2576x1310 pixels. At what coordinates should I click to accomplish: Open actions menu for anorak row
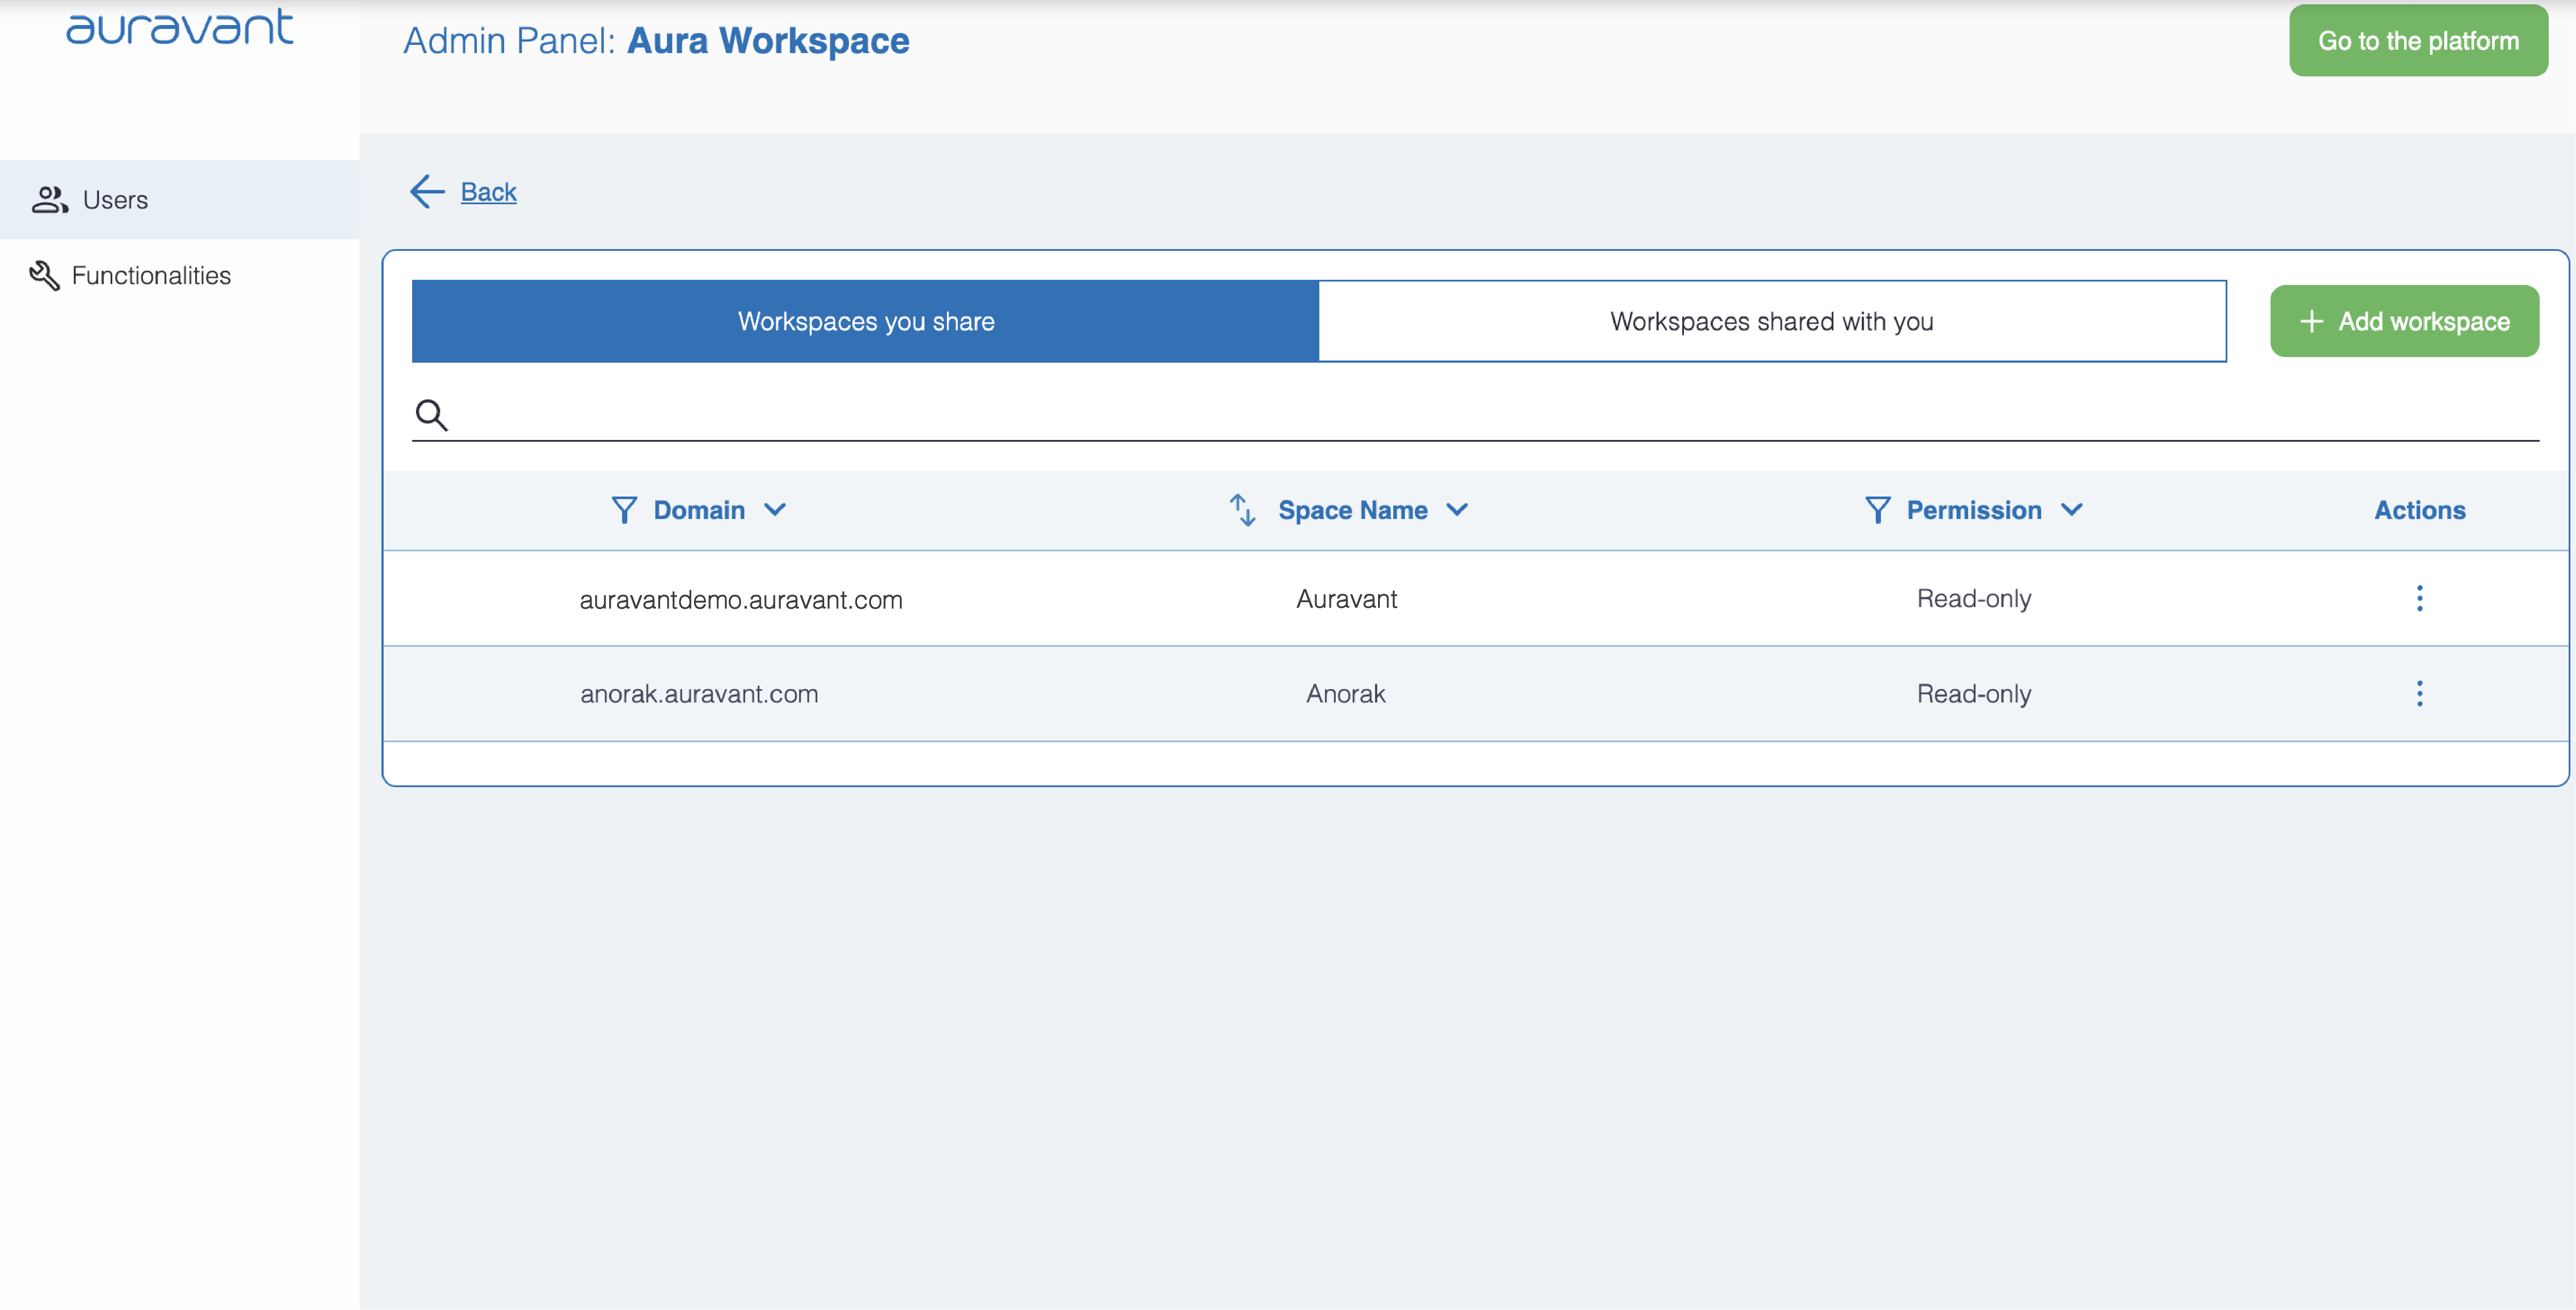[x=2419, y=693]
